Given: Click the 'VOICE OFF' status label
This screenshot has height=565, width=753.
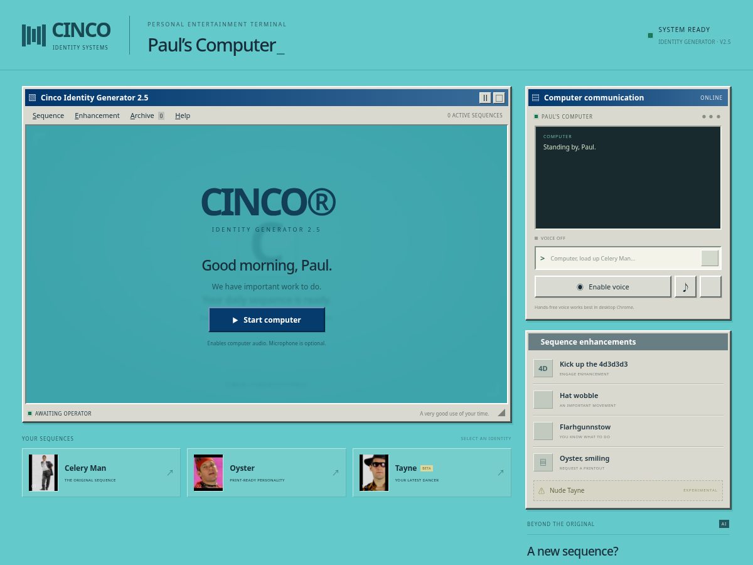Looking at the screenshot, I should point(553,239).
